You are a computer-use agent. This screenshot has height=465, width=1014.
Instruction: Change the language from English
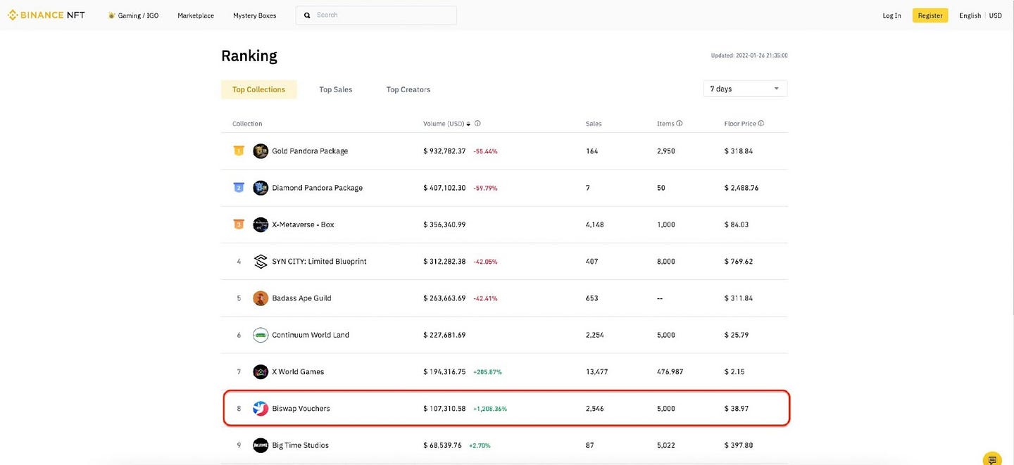970,15
